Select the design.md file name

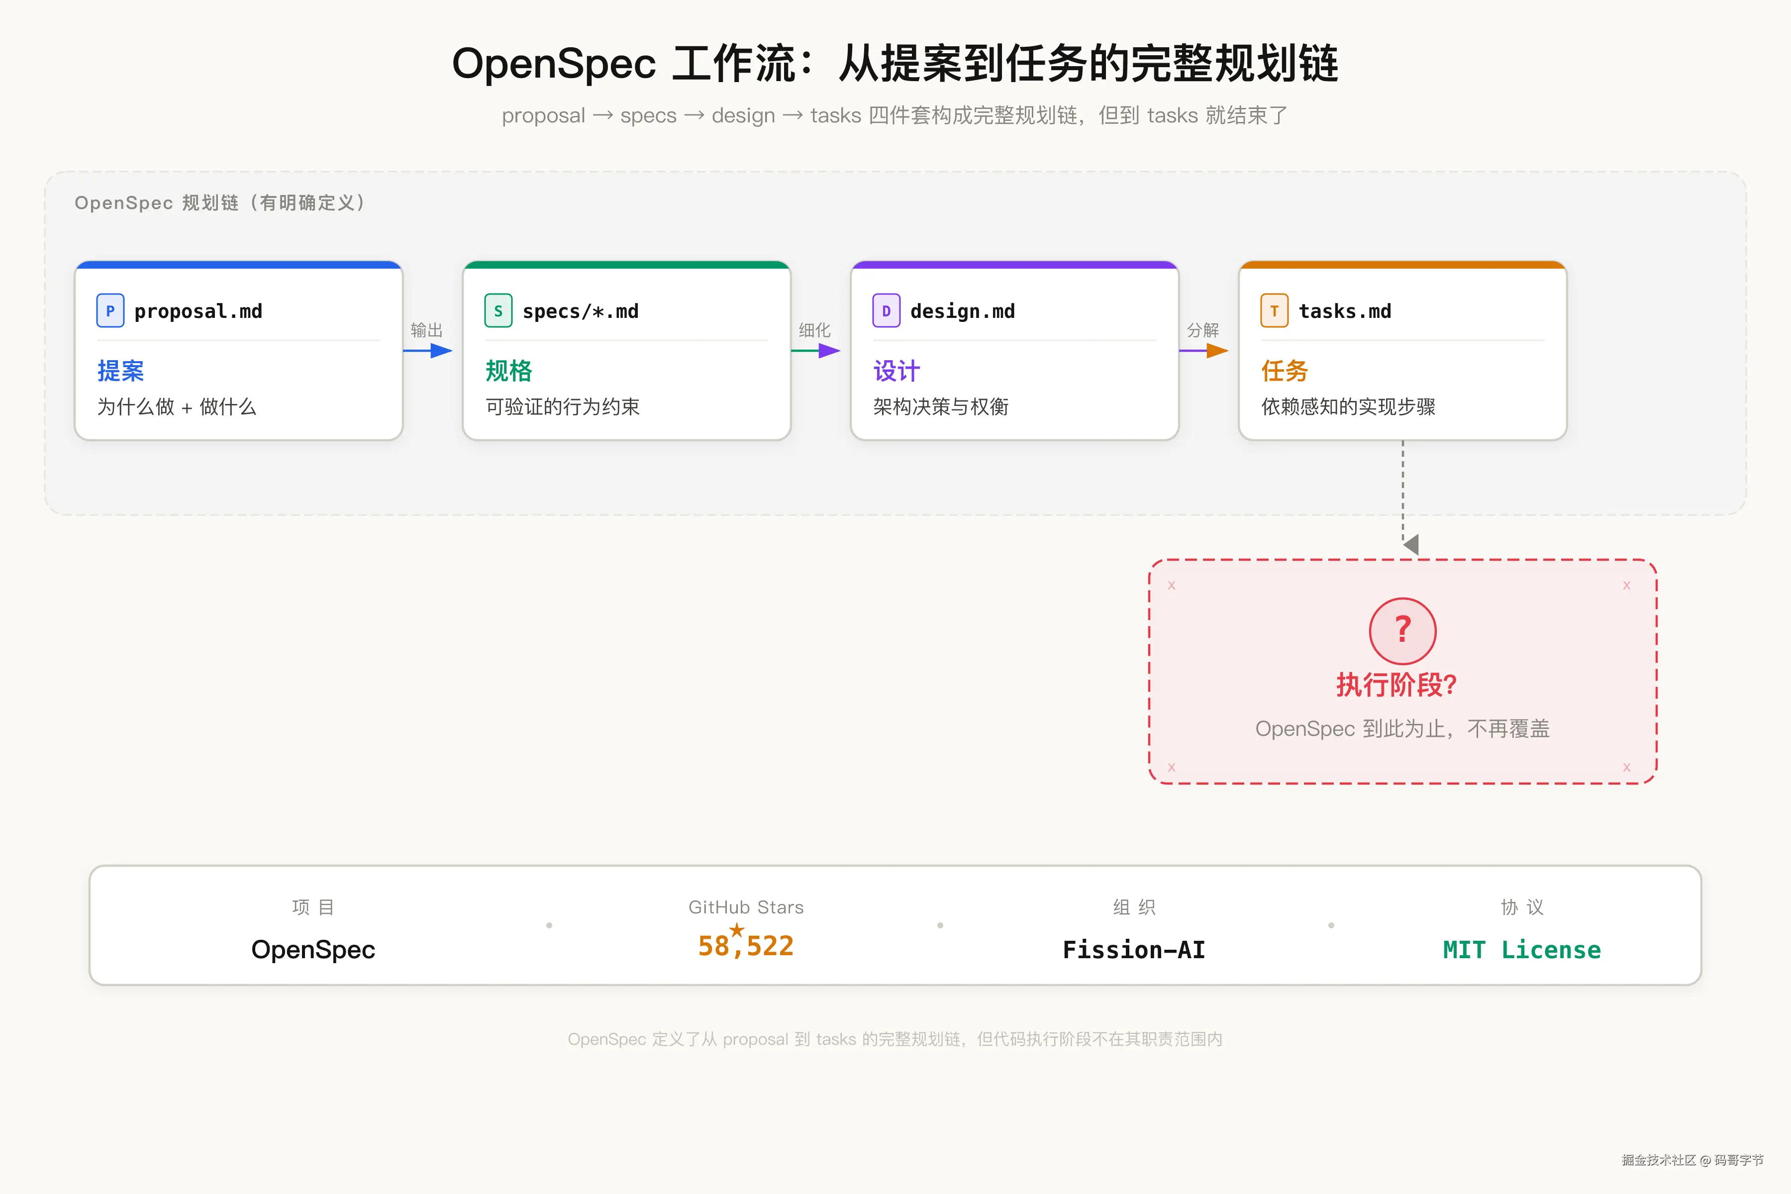pyautogui.click(x=963, y=311)
